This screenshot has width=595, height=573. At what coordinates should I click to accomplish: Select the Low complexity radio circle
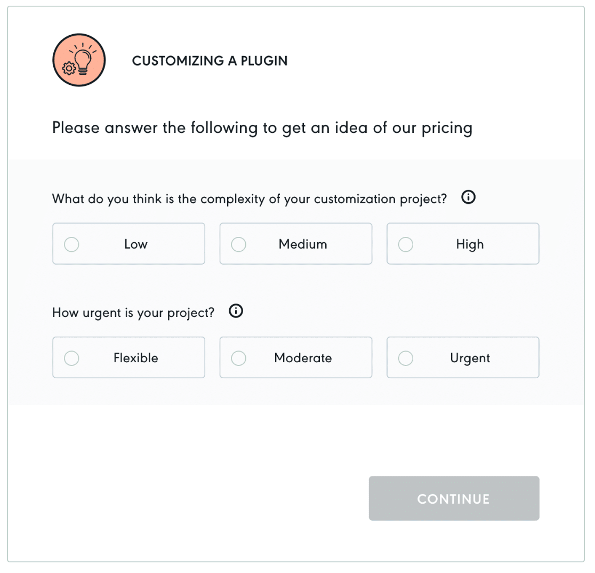[71, 244]
